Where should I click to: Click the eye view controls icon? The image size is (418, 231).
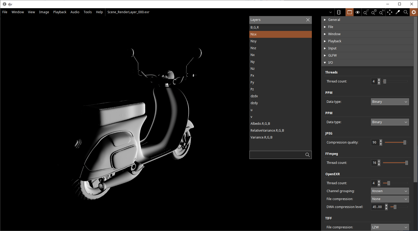[x=358, y=12]
